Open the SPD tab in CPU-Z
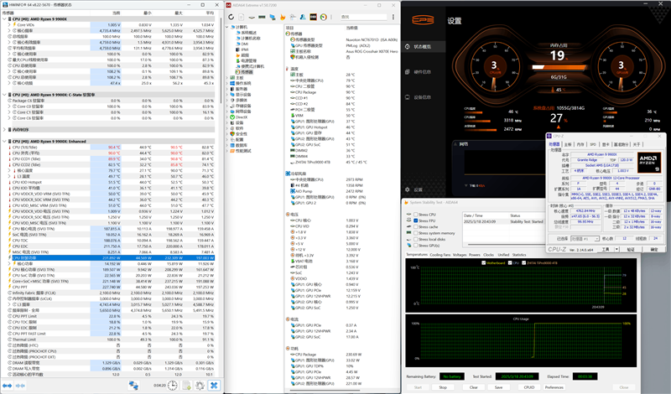Viewport: 671px width, 394px height. 592,144
